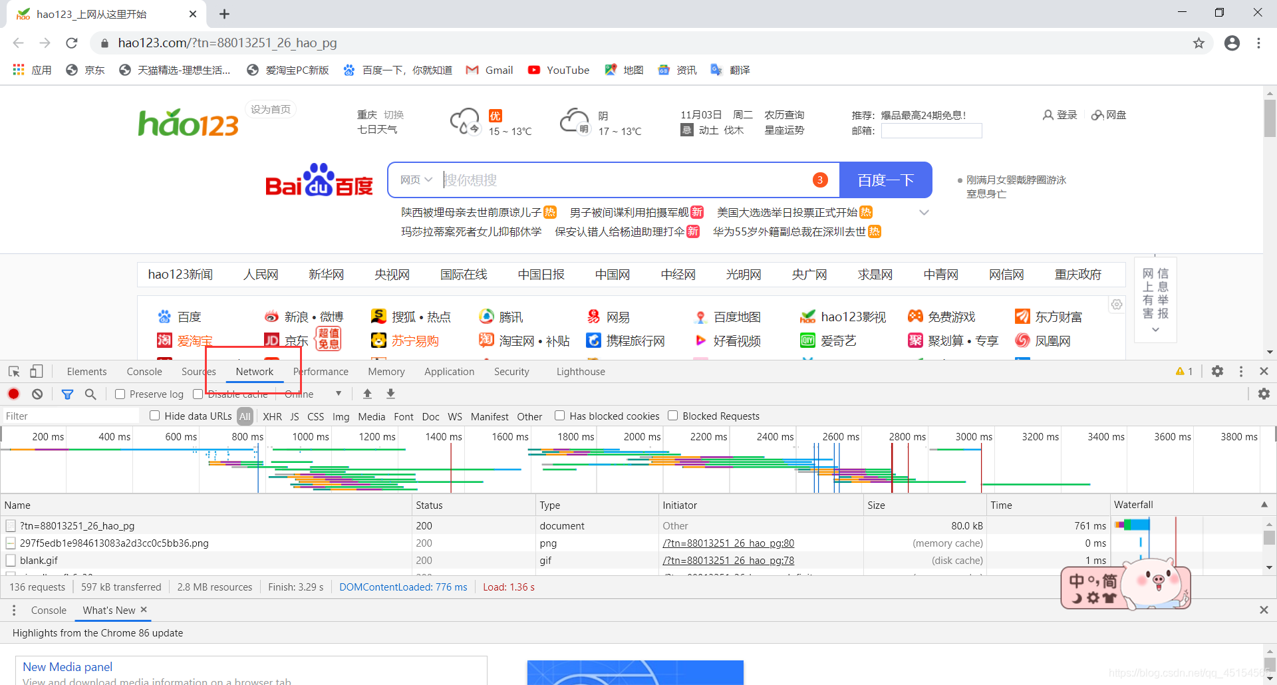
Task: Click 切换 to switch weather city
Action: (x=394, y=114)
